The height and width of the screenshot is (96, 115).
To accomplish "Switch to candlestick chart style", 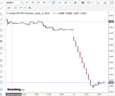I will pyautogui.click(x=53, y=3).
